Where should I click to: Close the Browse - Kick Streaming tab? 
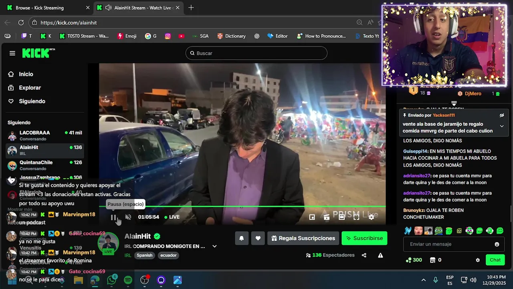tap(88, 8)
